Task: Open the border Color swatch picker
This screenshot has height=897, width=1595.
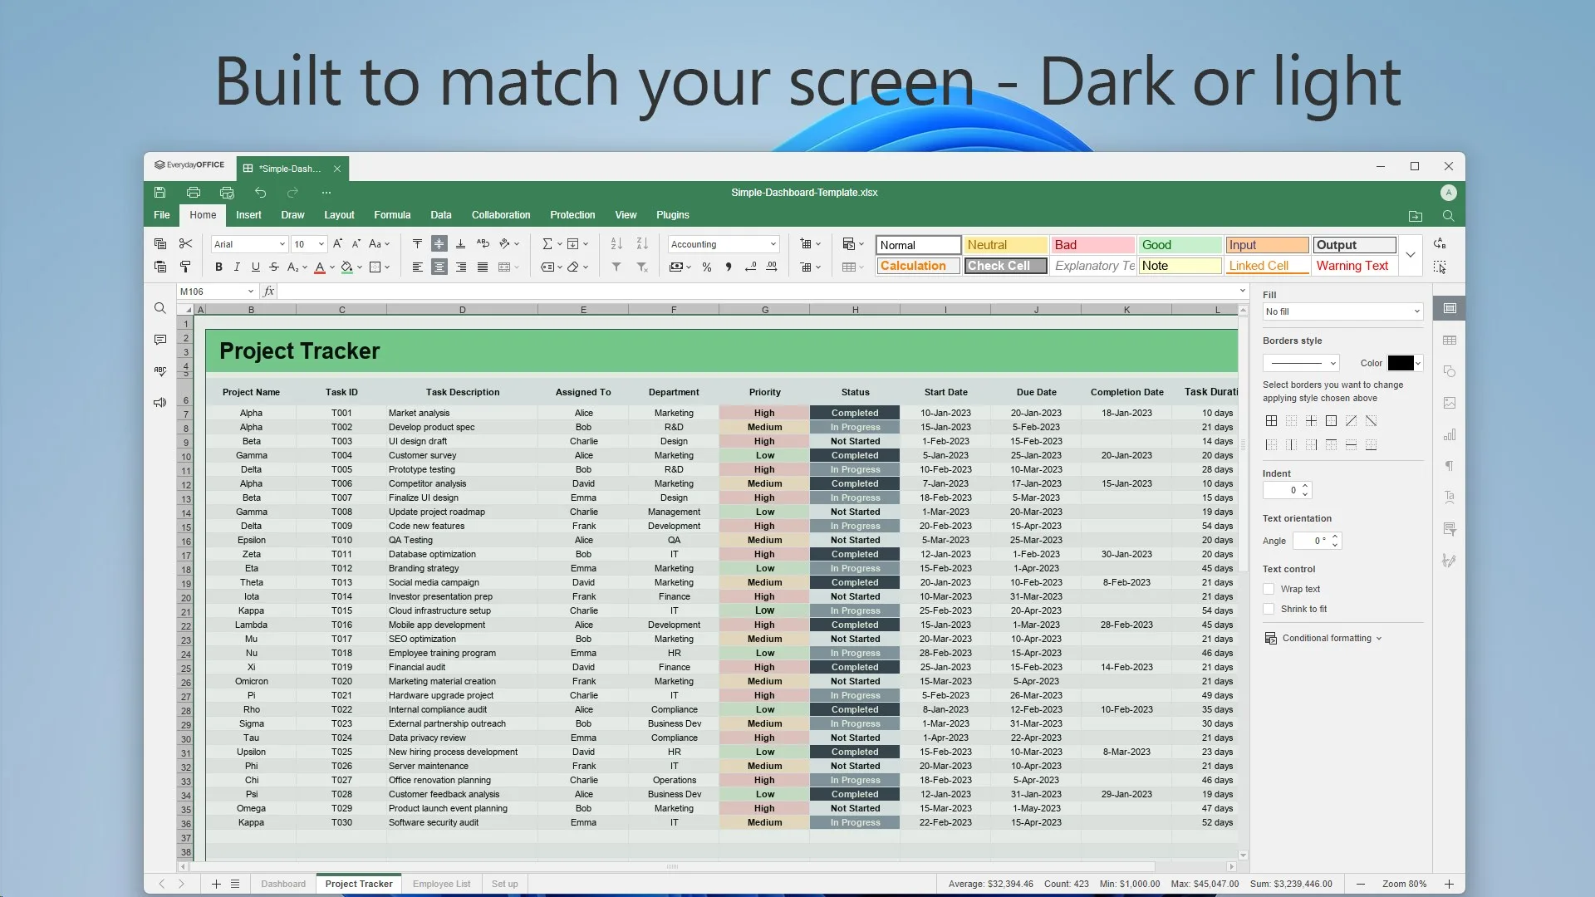Action: 1405,363
